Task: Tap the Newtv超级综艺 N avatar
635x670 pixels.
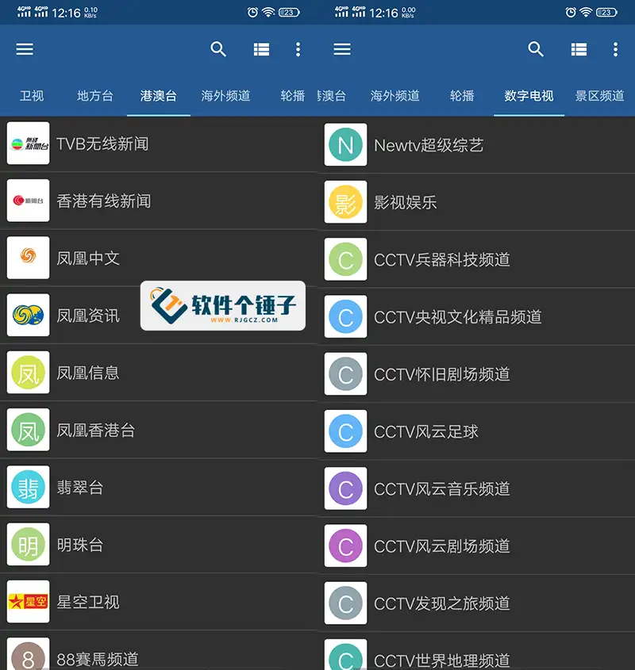Action: click(346, 145)
